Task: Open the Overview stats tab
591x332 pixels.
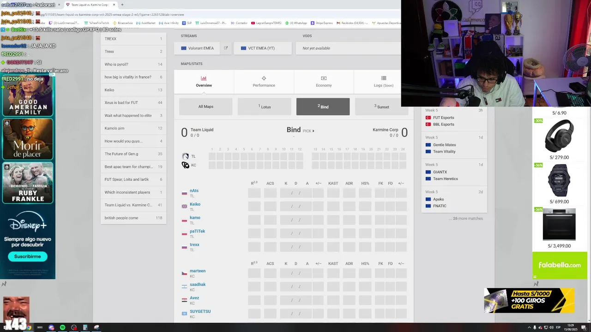Action: 204,81
